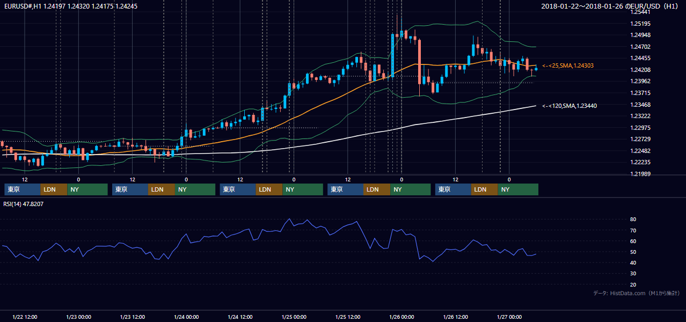Click the NY session block for 1/26

point(518,189)
